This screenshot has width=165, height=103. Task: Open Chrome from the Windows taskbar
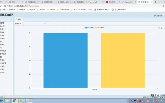click(15, 101)
